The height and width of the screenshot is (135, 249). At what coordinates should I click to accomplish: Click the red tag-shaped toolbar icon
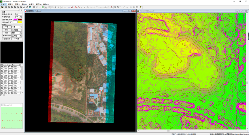pyautogui.click(x=79, y=7)
